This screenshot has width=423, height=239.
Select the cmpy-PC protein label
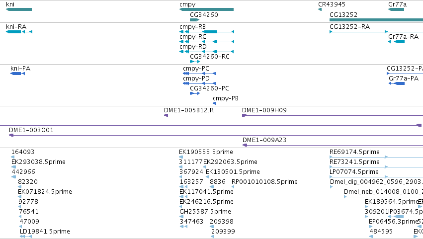coord(196,69)
